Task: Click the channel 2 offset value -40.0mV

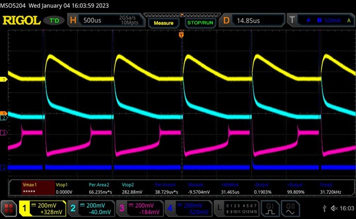Action: [x=100, y=212]
